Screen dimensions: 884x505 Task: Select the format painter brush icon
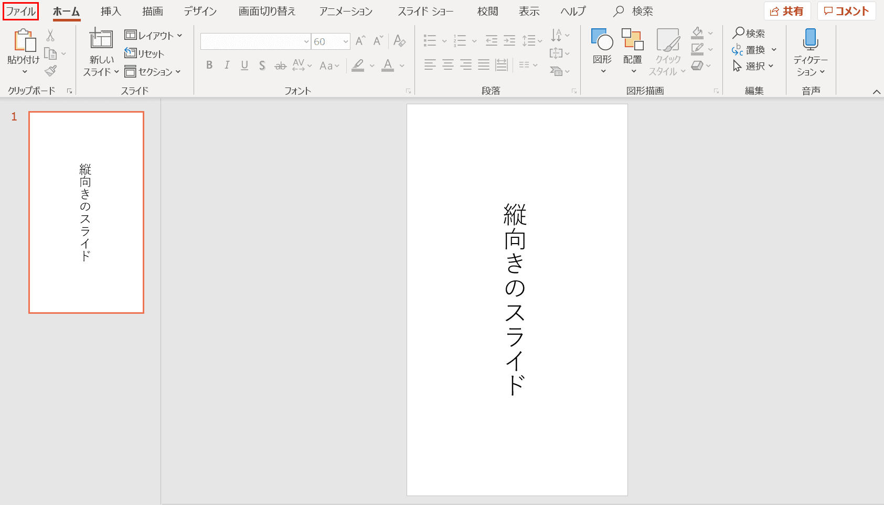pos(51,71)
